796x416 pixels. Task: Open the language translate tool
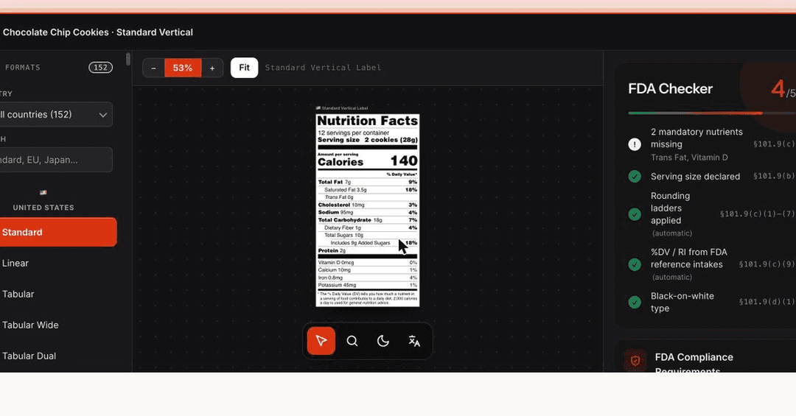(x=414, y=341)
